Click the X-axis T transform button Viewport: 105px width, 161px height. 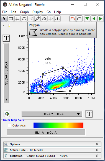pos(89,114)
